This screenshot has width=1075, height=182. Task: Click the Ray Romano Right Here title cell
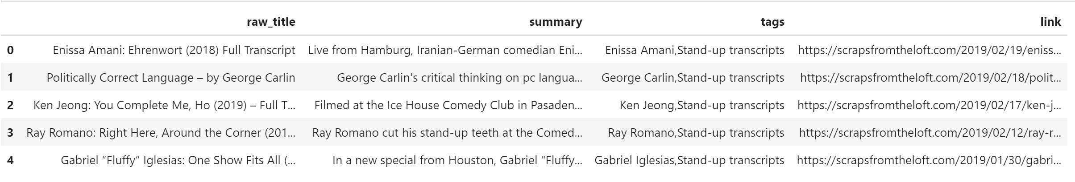point(161,133)
